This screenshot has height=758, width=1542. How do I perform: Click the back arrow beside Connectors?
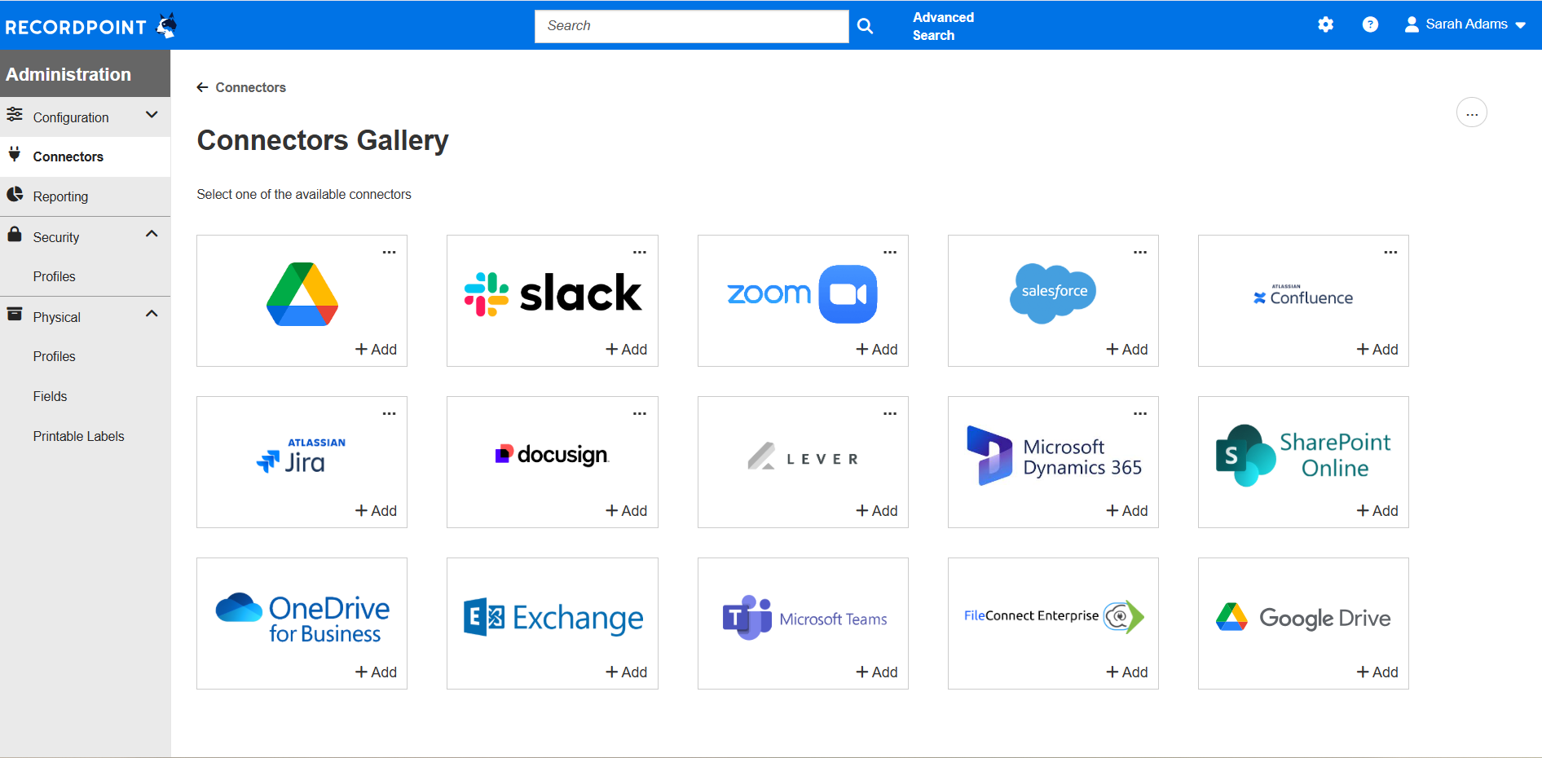point(203,87)
